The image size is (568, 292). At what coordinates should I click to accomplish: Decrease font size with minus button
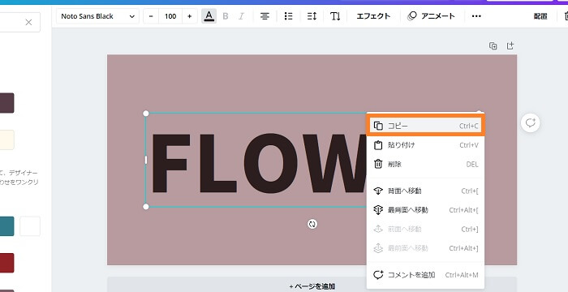[151, 16]
